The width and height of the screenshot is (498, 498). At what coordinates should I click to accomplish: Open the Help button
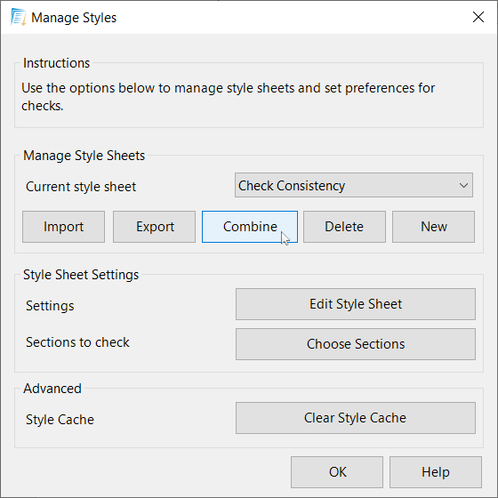(x=436, y=472)
